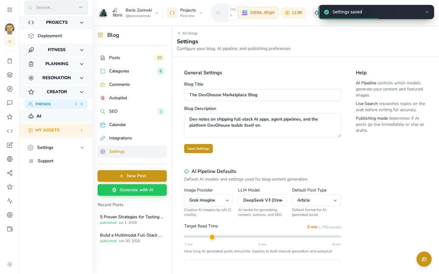Open the LLM Model dropdown
The width and height of the screenshot is (439, 274).
coord(262,200)
